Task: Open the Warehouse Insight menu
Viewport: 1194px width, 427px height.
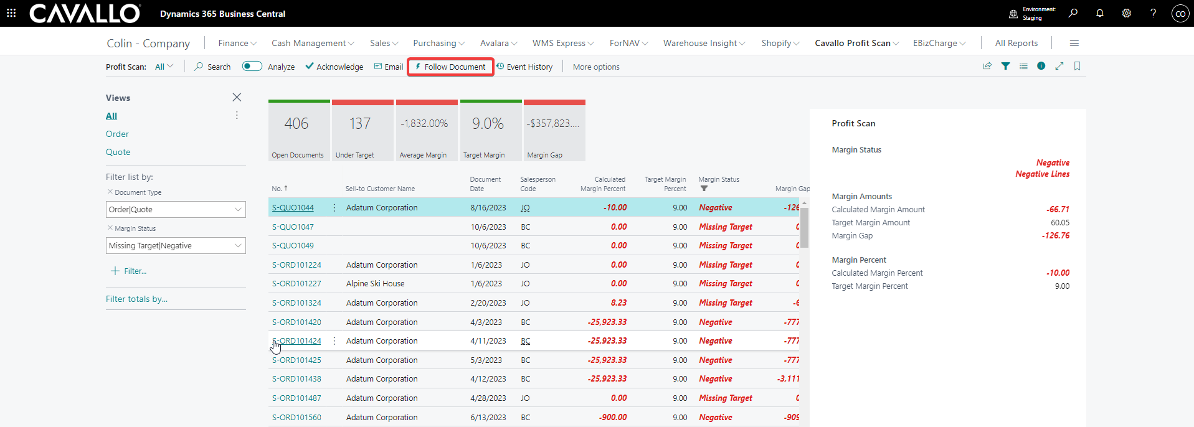Action: (704, 43)
